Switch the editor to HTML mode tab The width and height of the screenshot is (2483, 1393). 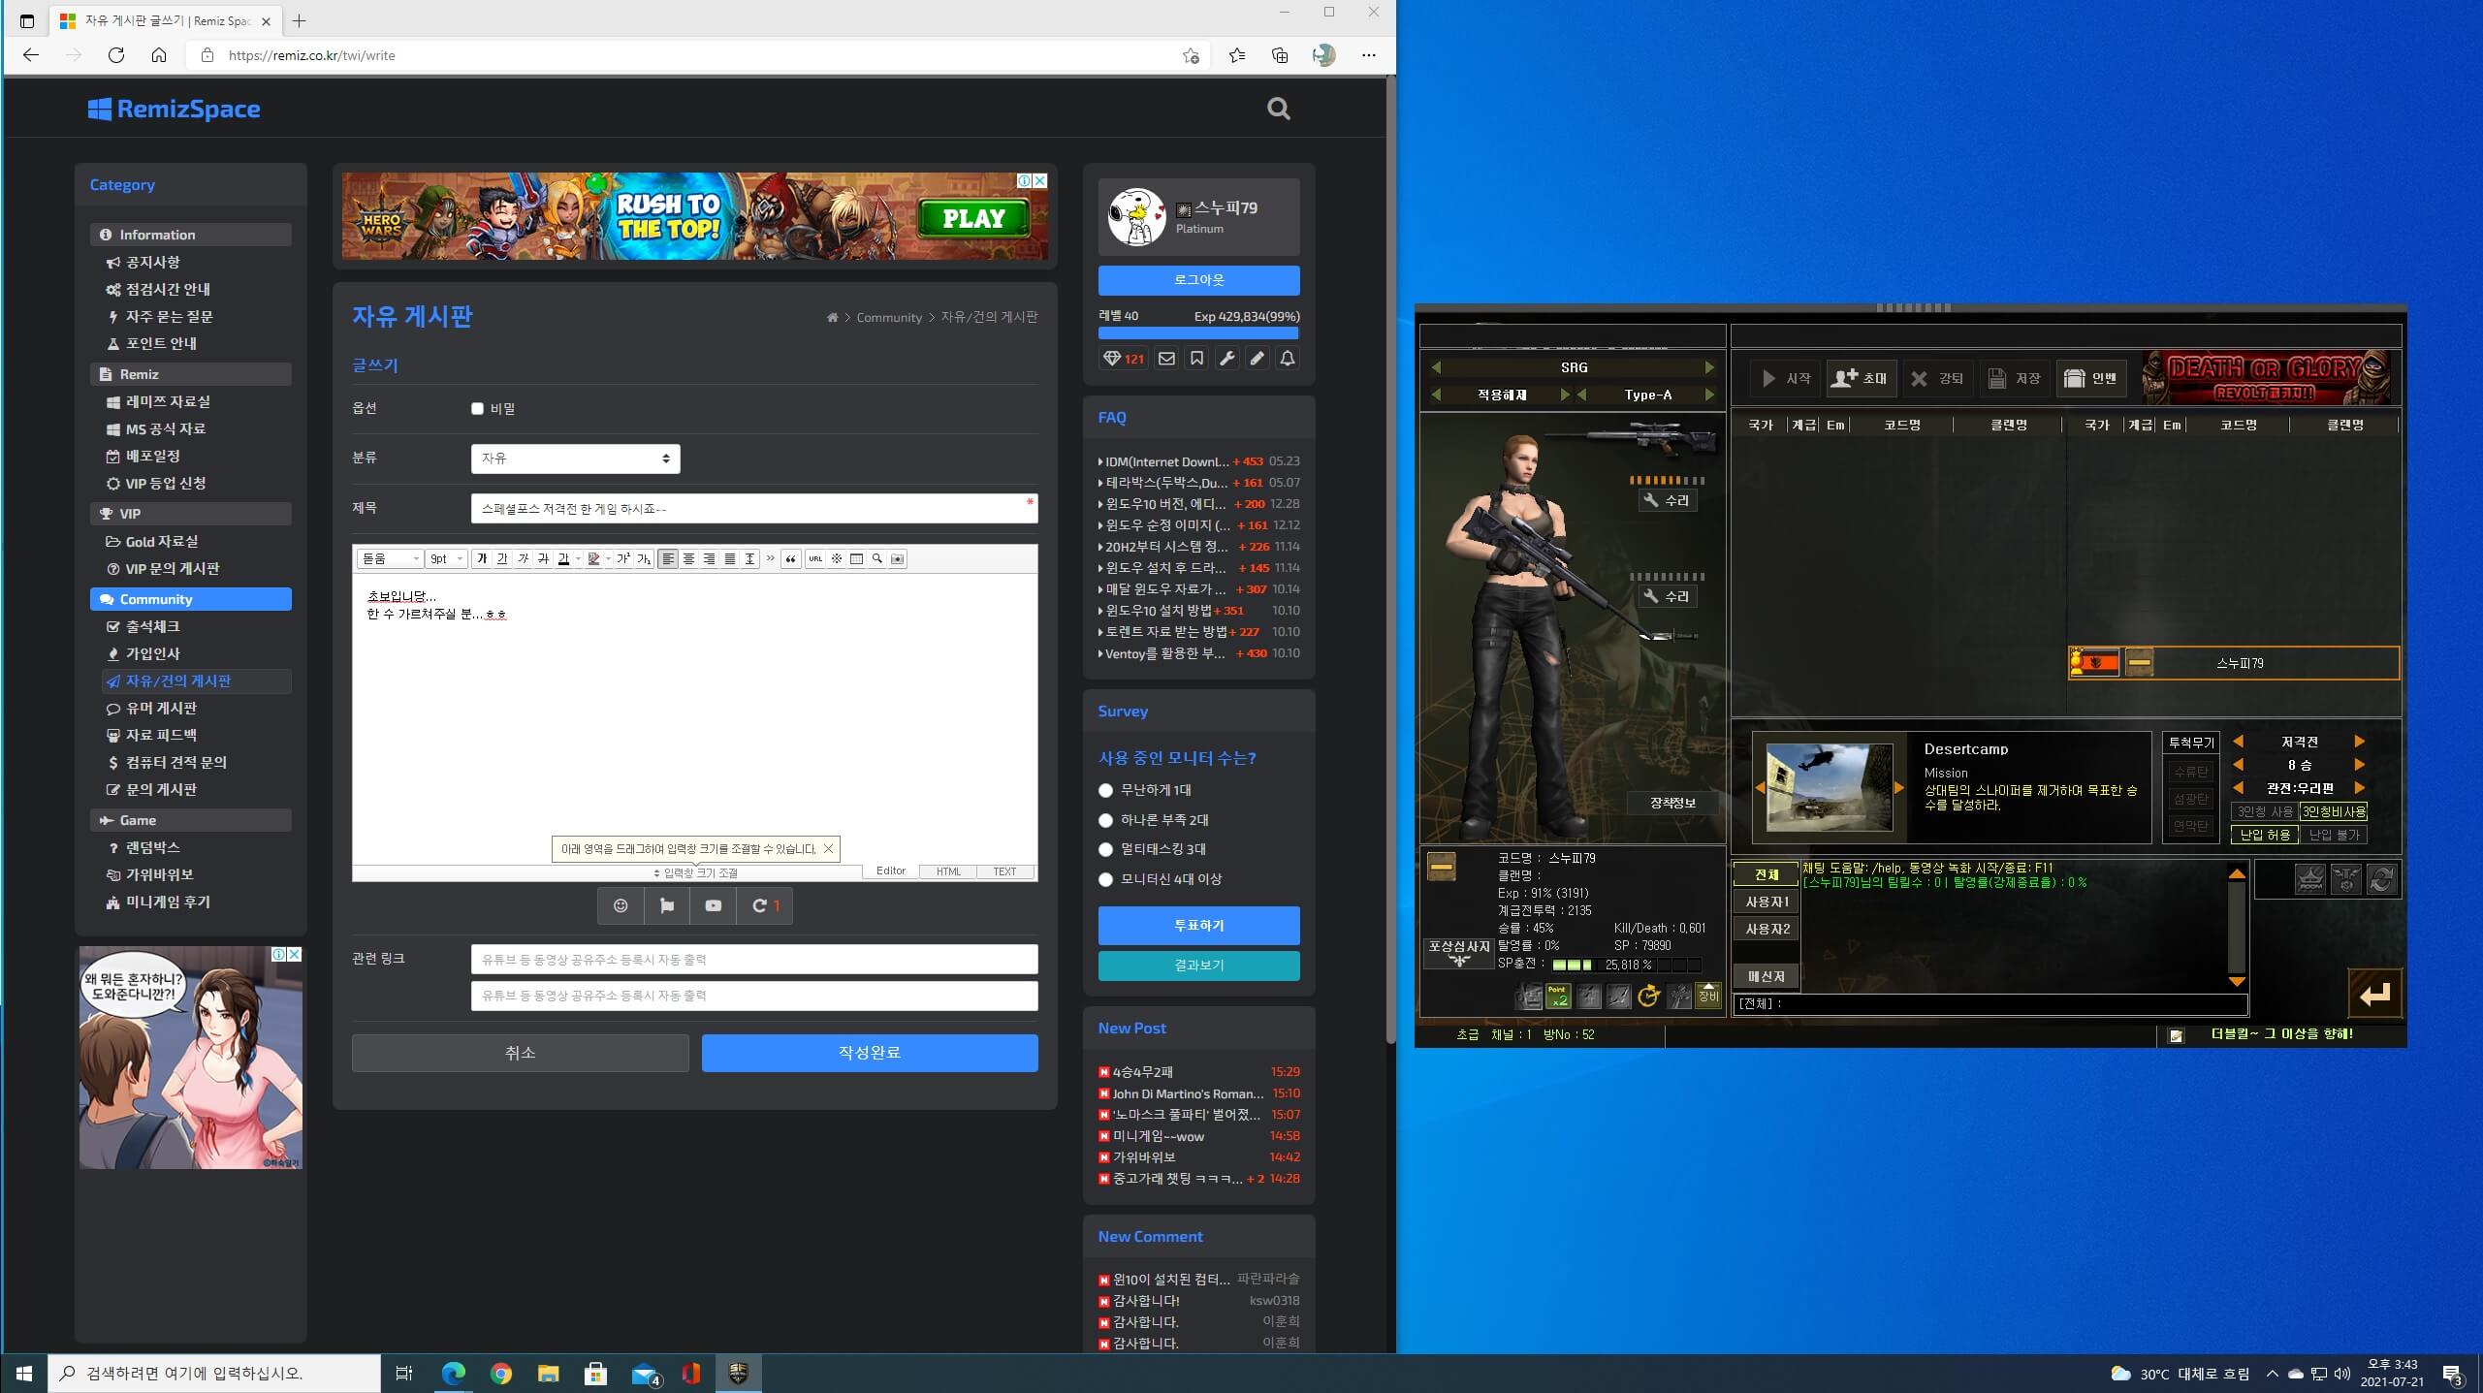click(x=948, y=871)
